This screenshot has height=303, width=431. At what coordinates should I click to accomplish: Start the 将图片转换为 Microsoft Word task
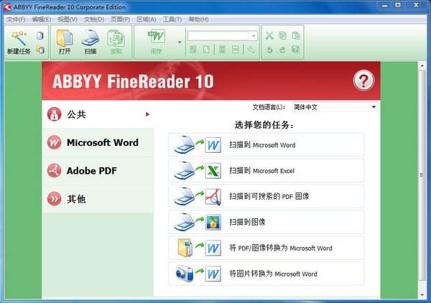pos(266,274)
